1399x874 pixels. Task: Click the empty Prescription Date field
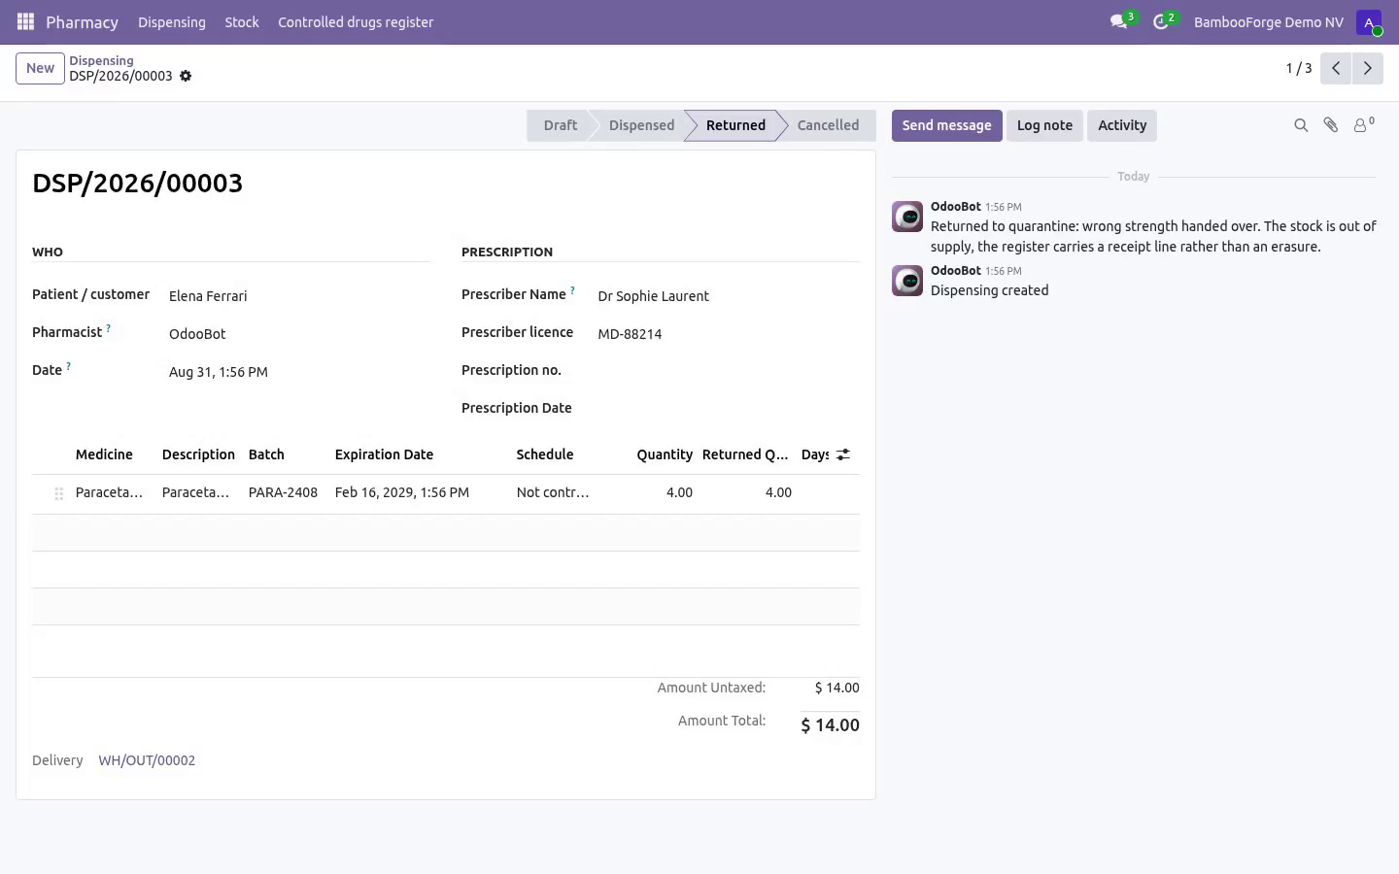[x=729, y=410]
